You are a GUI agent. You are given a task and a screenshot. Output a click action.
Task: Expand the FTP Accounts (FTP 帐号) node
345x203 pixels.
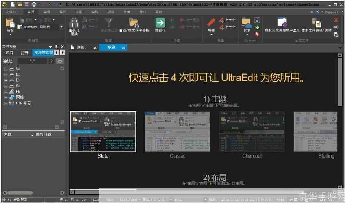click(6, 103)
